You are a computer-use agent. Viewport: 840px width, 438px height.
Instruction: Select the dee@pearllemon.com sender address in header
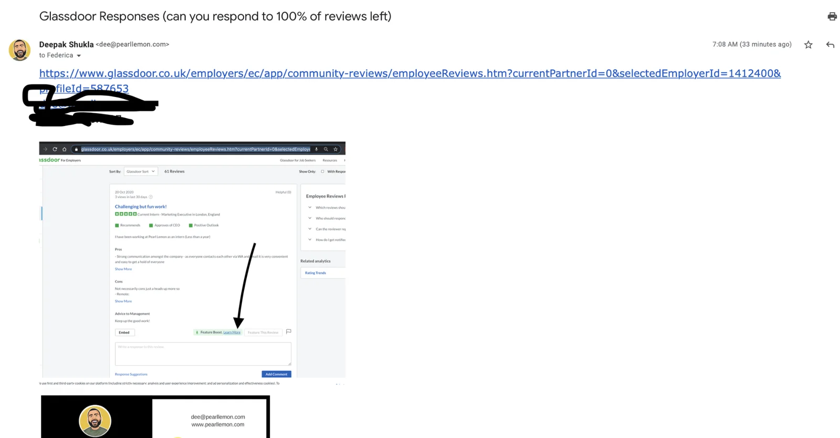tap(132, 45)
